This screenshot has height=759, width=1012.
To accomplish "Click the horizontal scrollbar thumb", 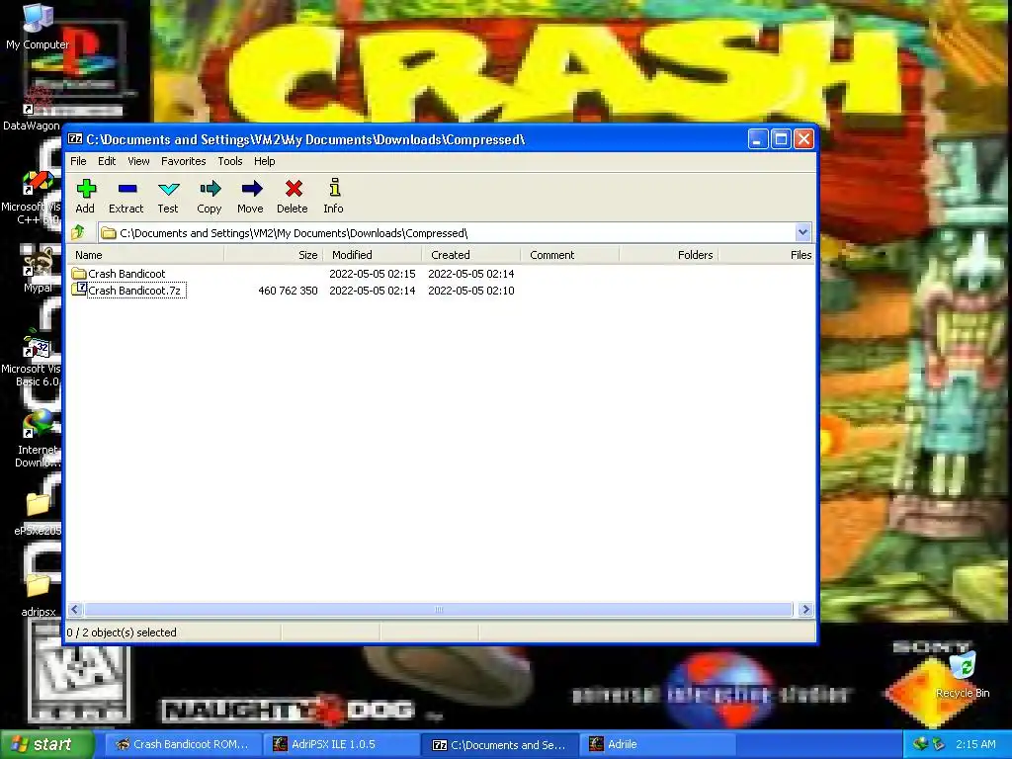I will tap(439, 609).
